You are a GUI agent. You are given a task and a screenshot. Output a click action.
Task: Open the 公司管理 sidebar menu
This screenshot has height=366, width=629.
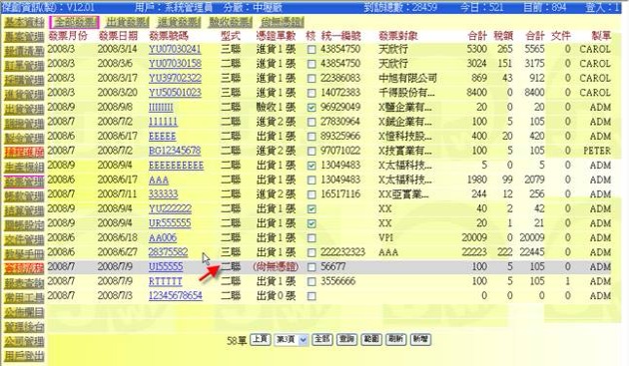(x=24, y=341)
